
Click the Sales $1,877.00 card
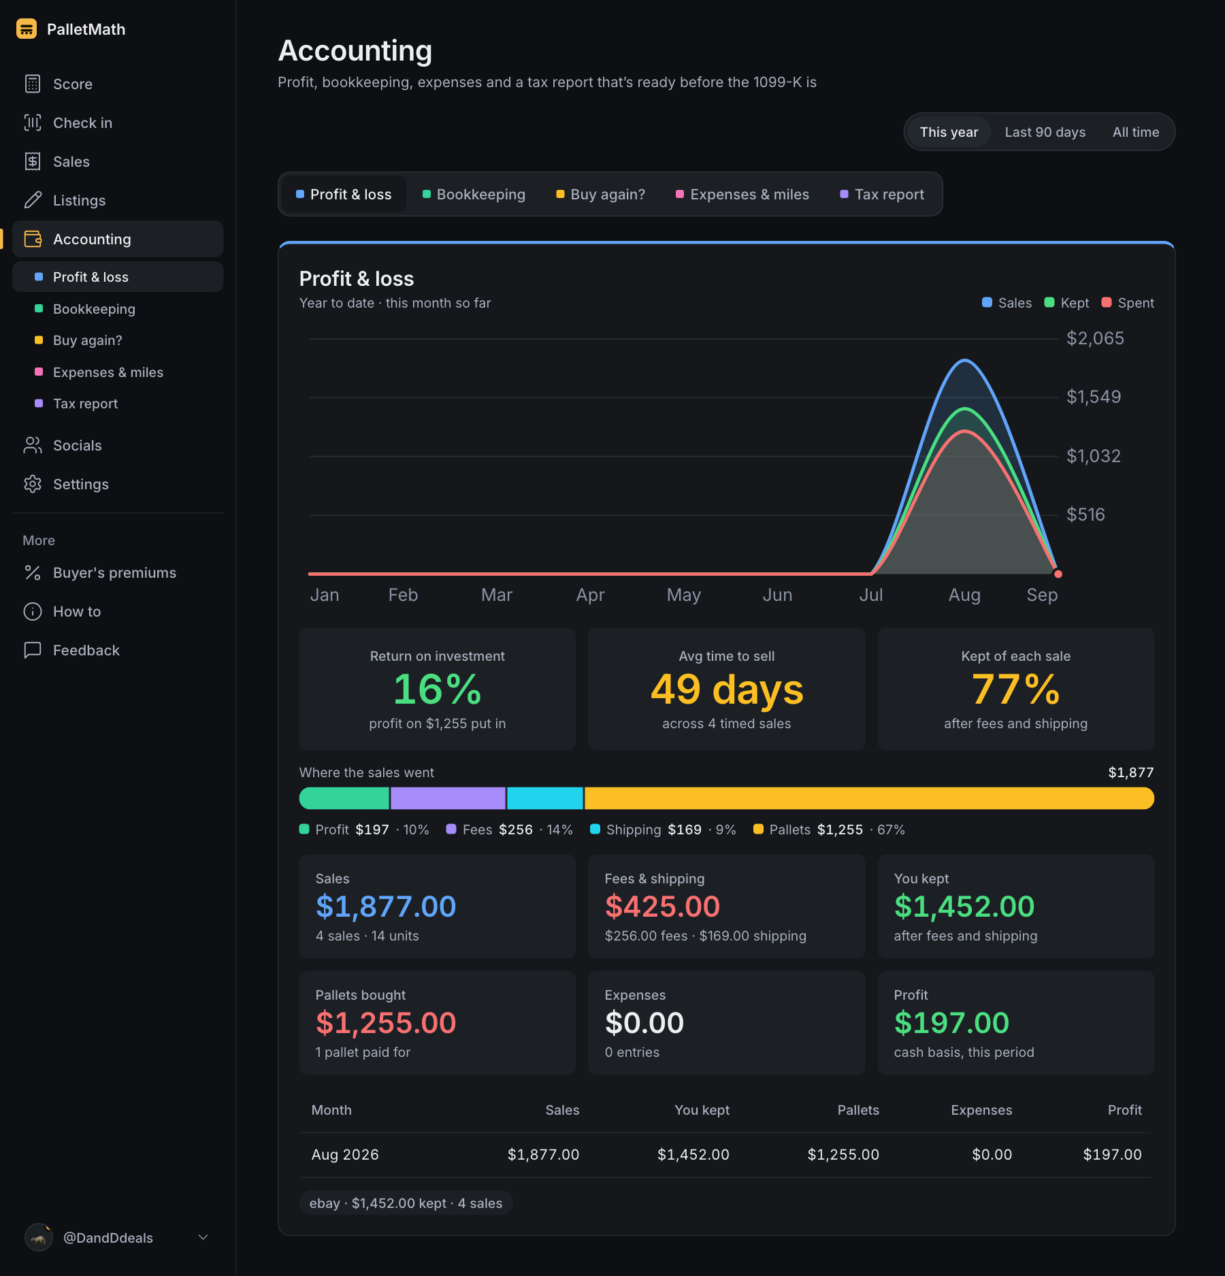tap(438, 906)
